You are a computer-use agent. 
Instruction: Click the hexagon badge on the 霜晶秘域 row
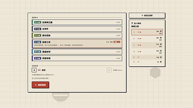(x=38, y=52)
